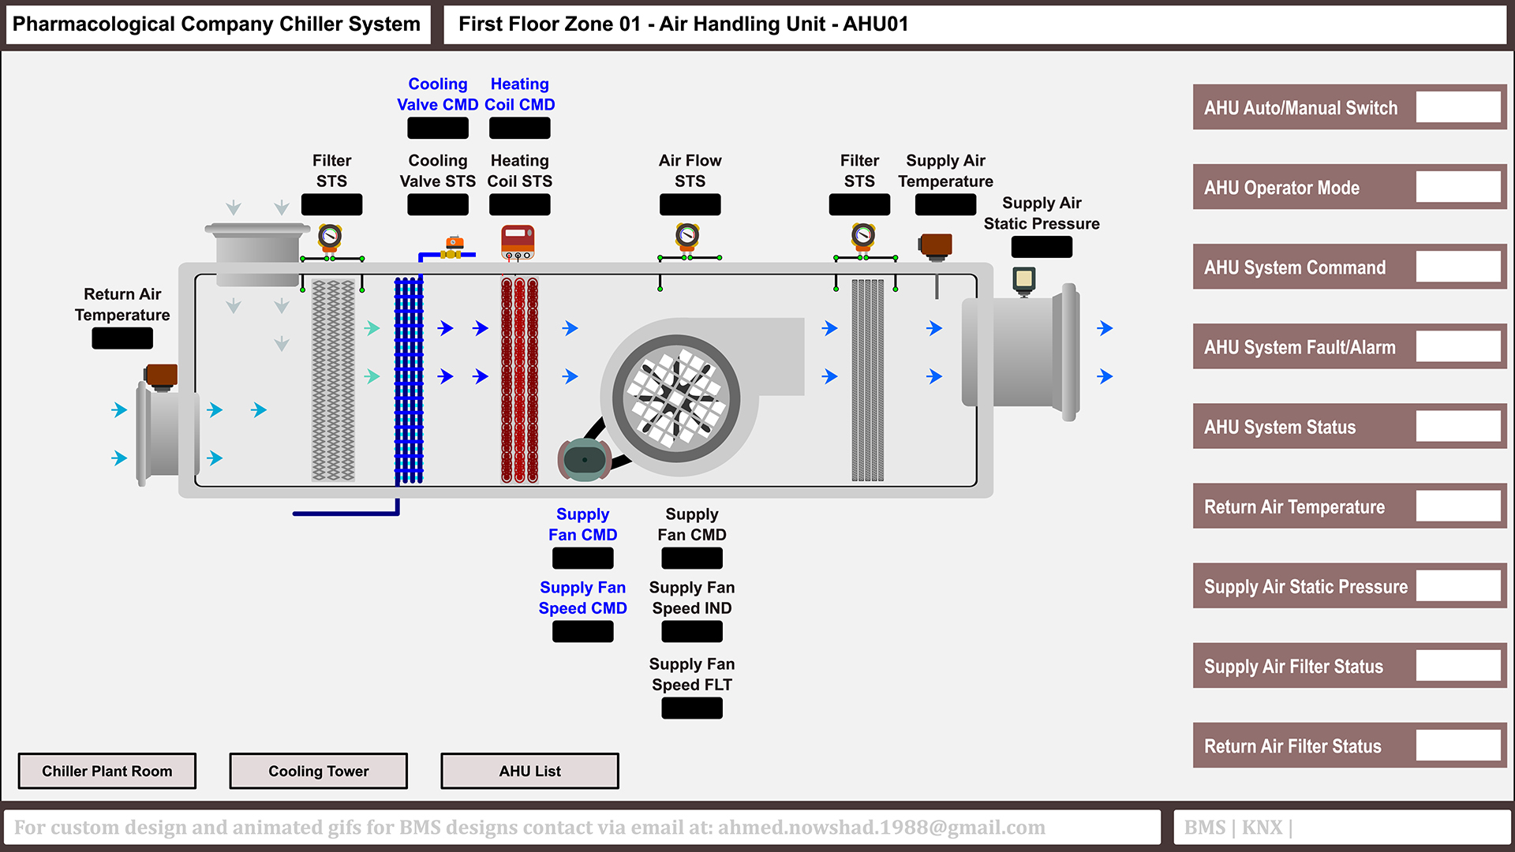Toggle the AHU System Command state
The height and width of the screenshot is (852, 1515).
pyautogui.click(x=1458, y=267)
